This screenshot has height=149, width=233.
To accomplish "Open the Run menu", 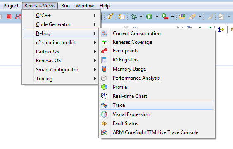I will [65, 6].
